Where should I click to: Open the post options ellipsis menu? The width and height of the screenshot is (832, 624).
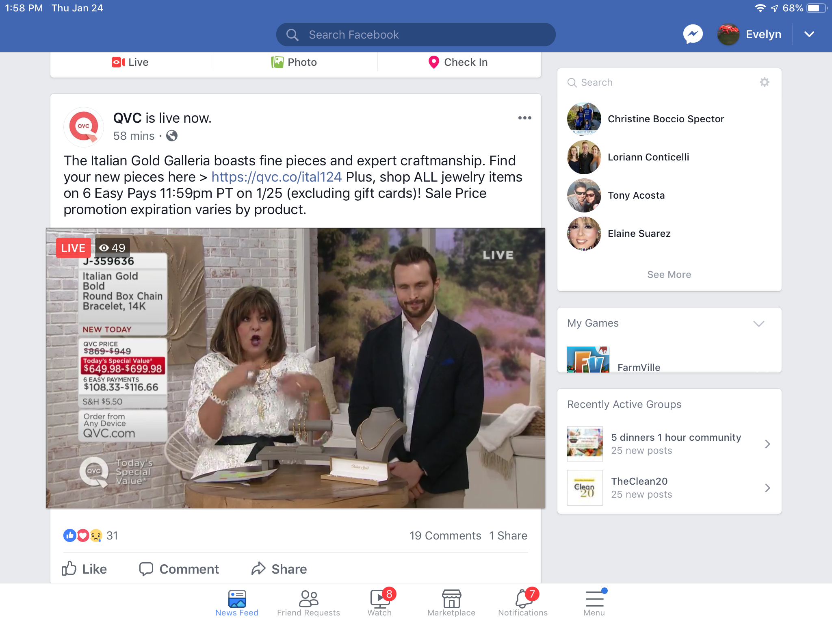click(x=524, y=118)
